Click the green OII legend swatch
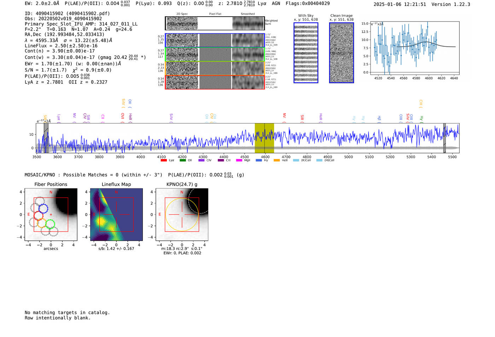Viewport: 495px width, 337px height. [x=182, y=161]
